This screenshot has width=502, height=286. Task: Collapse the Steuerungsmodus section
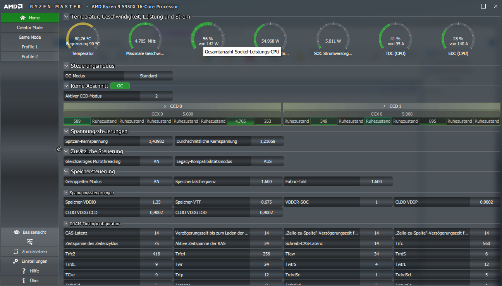[66, 66]
